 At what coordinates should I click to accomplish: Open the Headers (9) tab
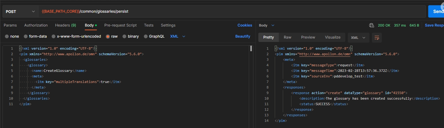point(66,25)
